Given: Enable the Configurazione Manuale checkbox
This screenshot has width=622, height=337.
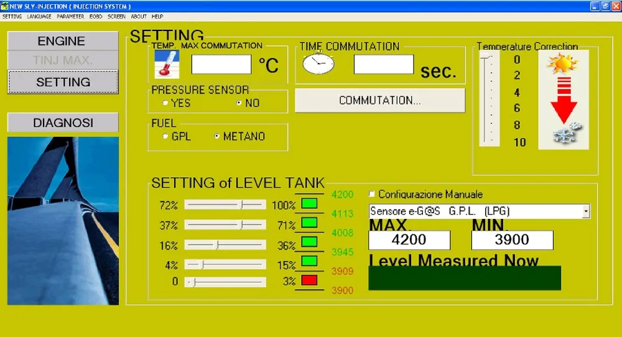Looking at the screenshot, I should (x=372, y=194).
